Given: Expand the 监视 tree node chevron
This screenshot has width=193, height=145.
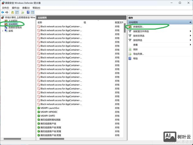Looking at the screenshot, I should [x=3, y=31].
